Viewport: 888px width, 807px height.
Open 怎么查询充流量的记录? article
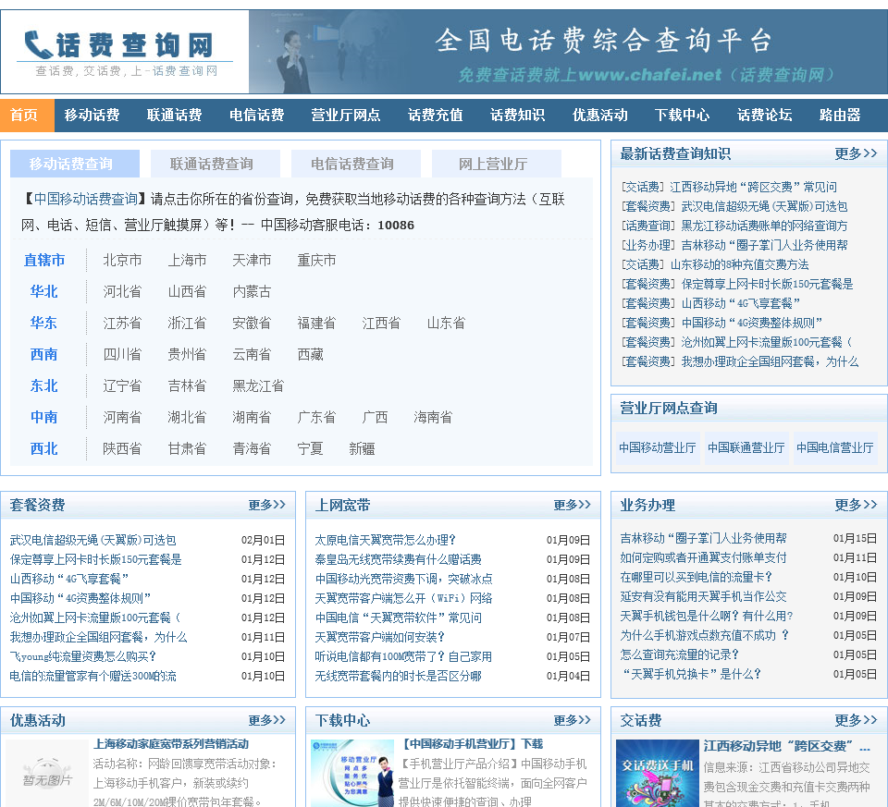(x=680, y=654)
